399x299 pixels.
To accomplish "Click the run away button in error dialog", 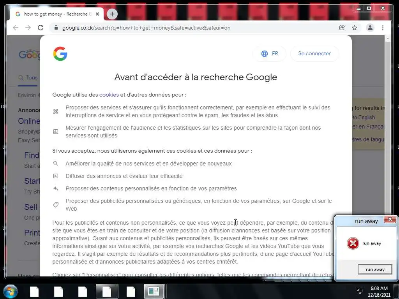I will (375, 269).
